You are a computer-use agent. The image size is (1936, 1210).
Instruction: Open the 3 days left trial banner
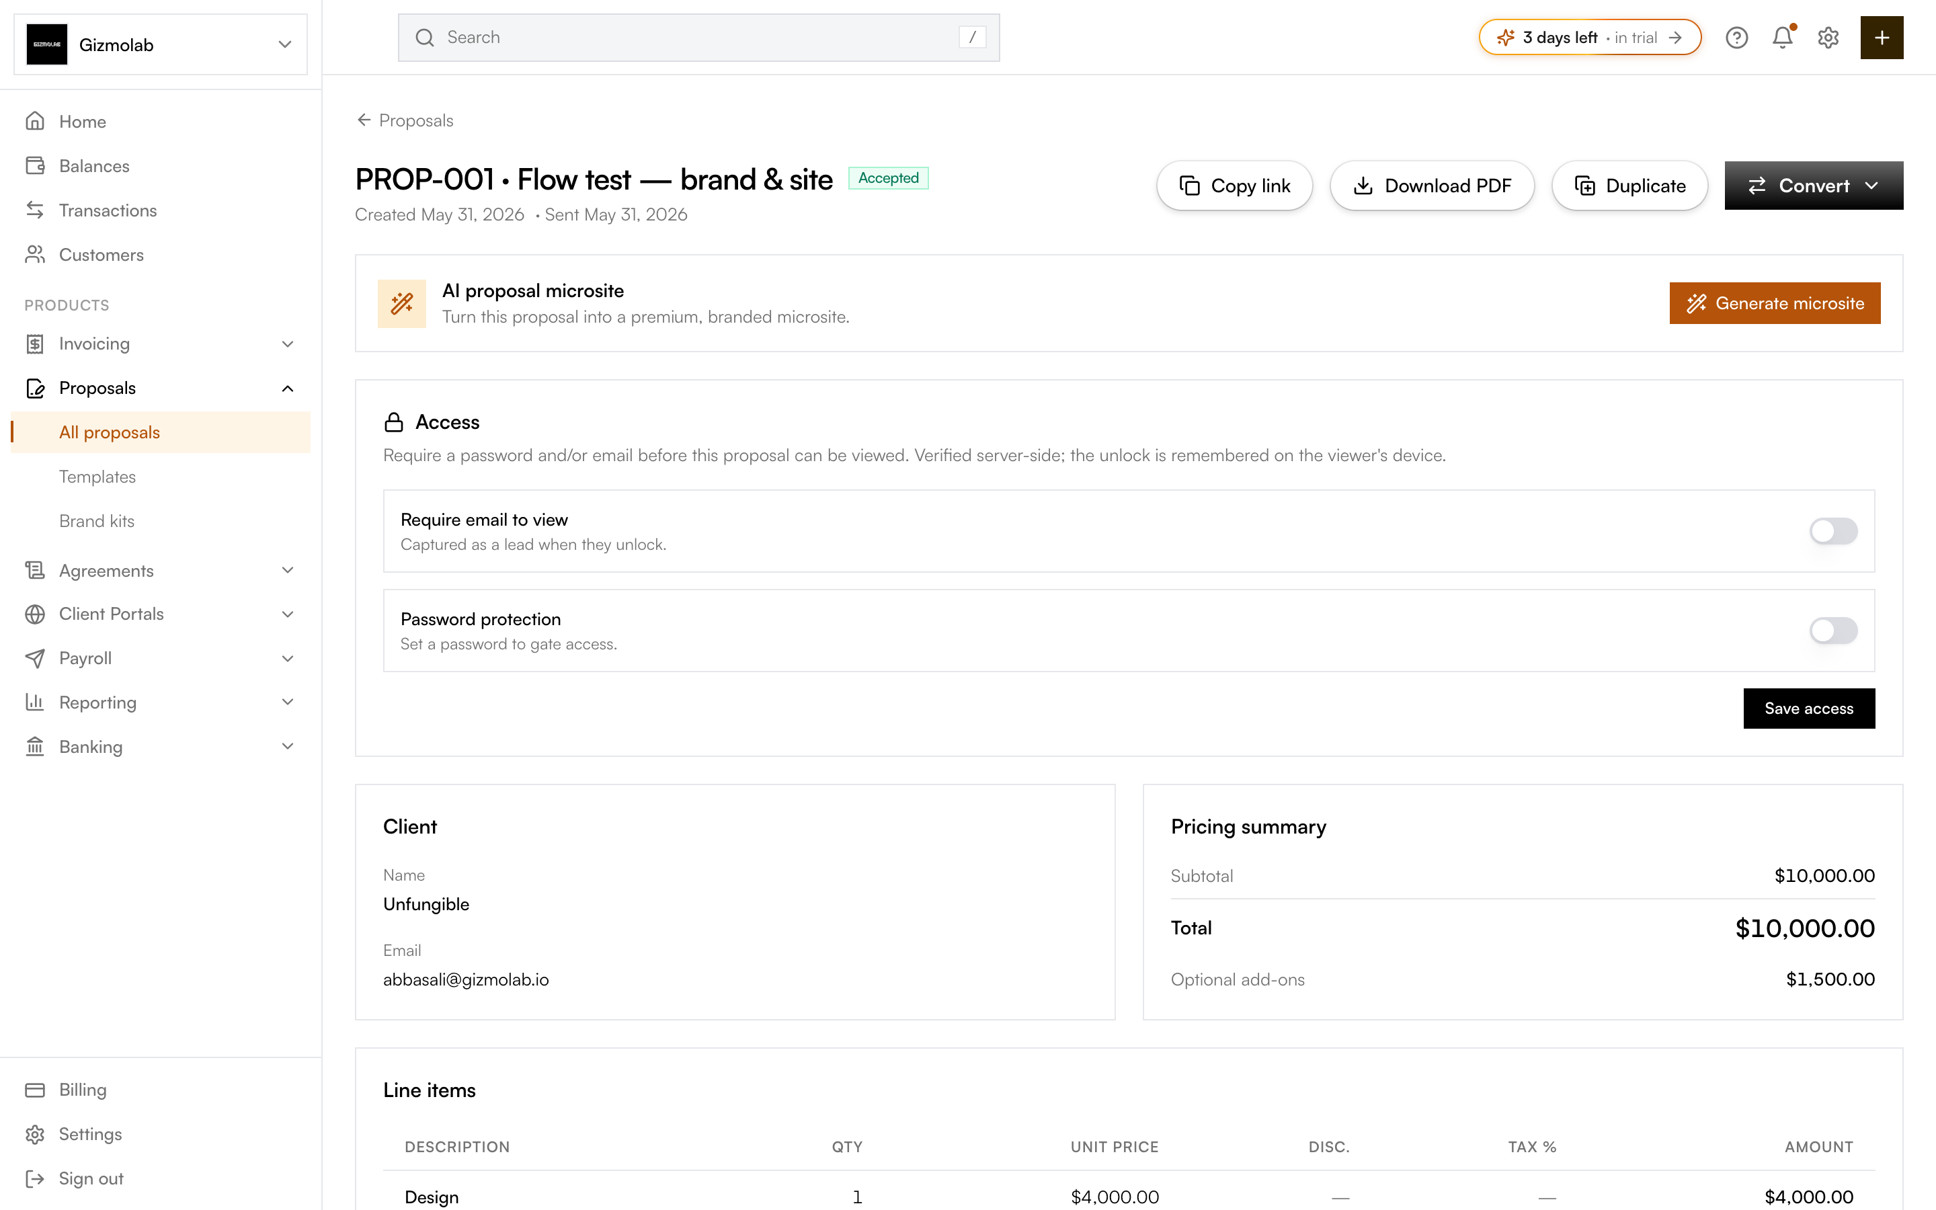click(1590, 38)
